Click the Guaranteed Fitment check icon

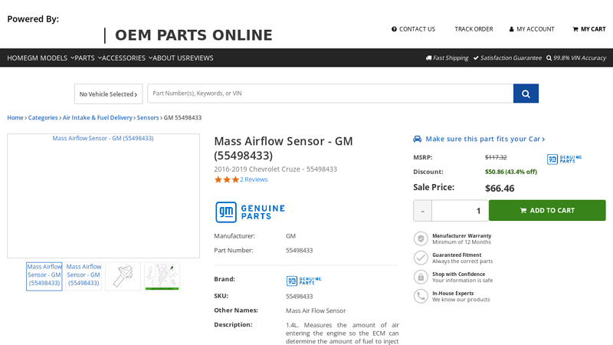point(421,258)
